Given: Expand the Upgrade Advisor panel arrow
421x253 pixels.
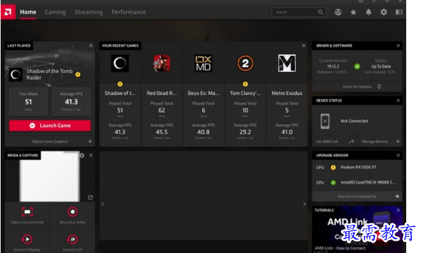Looking at the screenshot, I should tap(398, 156).
